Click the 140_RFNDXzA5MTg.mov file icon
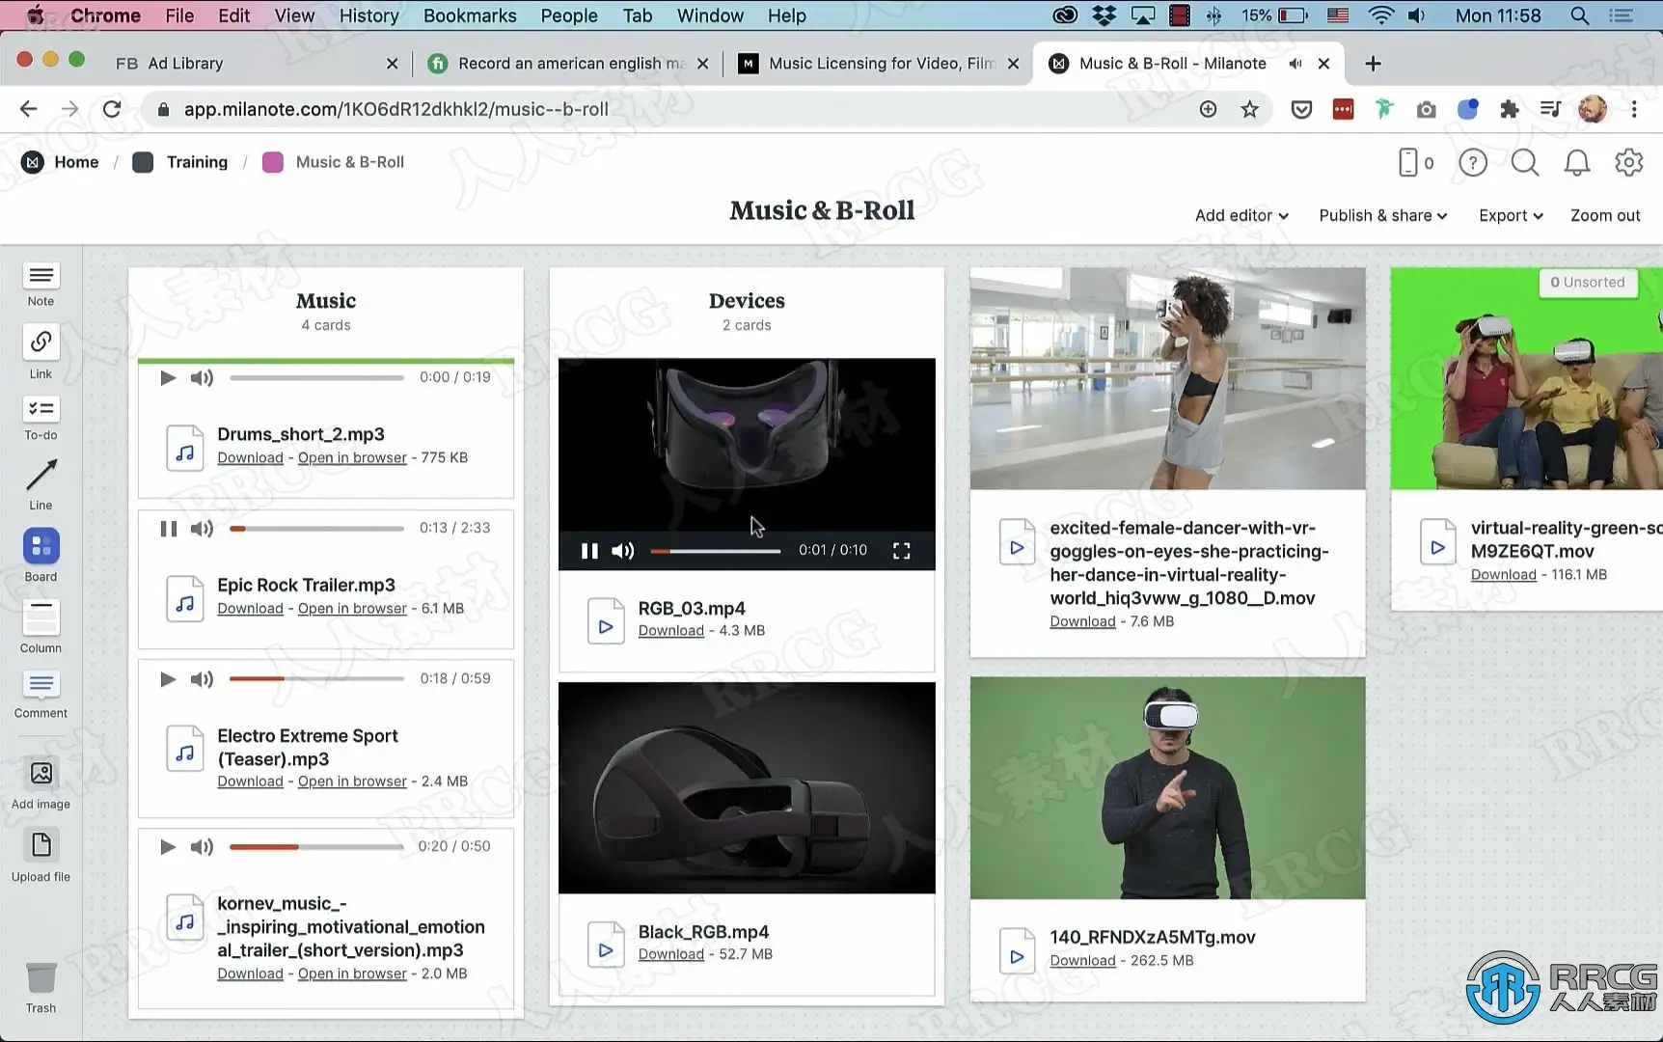Viewport: 1663px width, 1042px height. click(x=1017, y=950)
